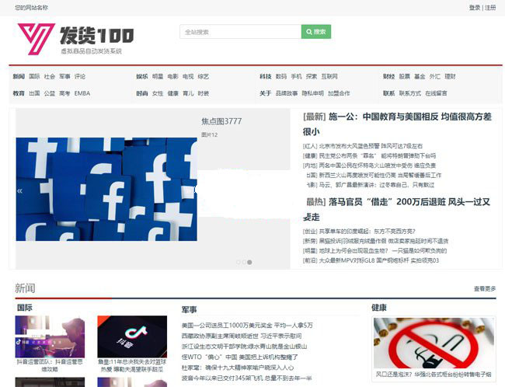
Task: Open article 浙江设生态文明干部学院
Action: coord(244,347)
